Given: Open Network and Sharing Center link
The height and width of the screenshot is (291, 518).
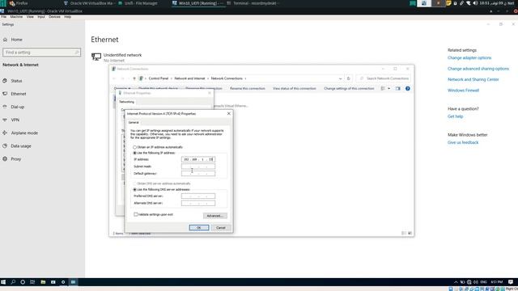Looking at the screenshot, I should 473,79.
